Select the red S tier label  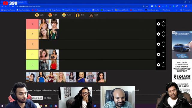(x=32, y=24)
